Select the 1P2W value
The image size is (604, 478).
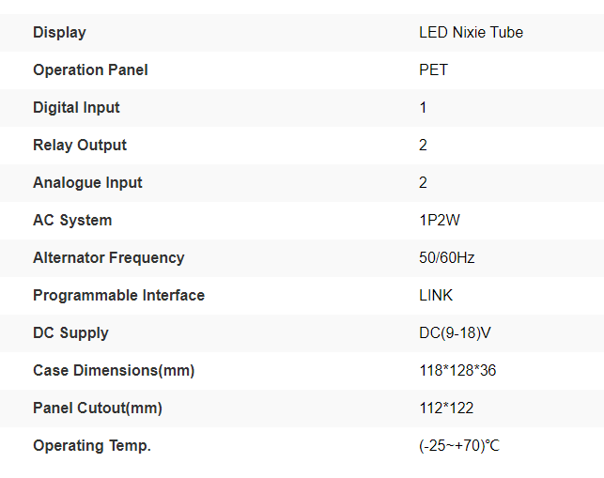440,220
